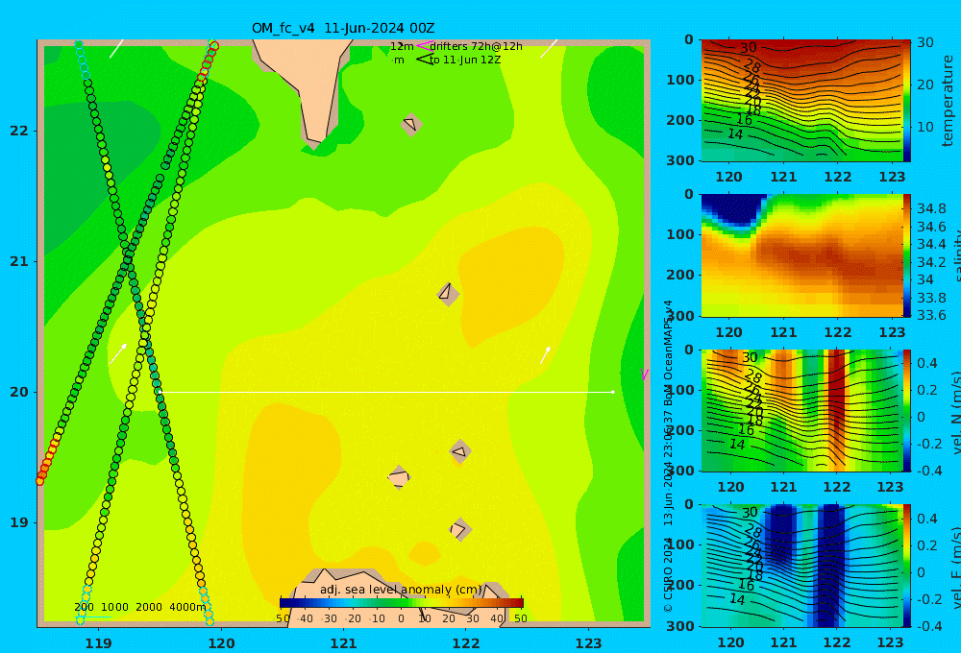Open the eastward velocity section plot
This screenshot has width=961, height=653.
pos(802,566)
